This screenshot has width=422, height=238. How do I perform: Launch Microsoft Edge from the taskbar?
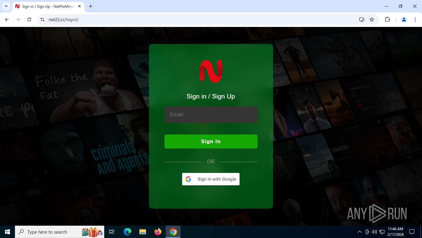pyautogui.click(x=127, y=232)
